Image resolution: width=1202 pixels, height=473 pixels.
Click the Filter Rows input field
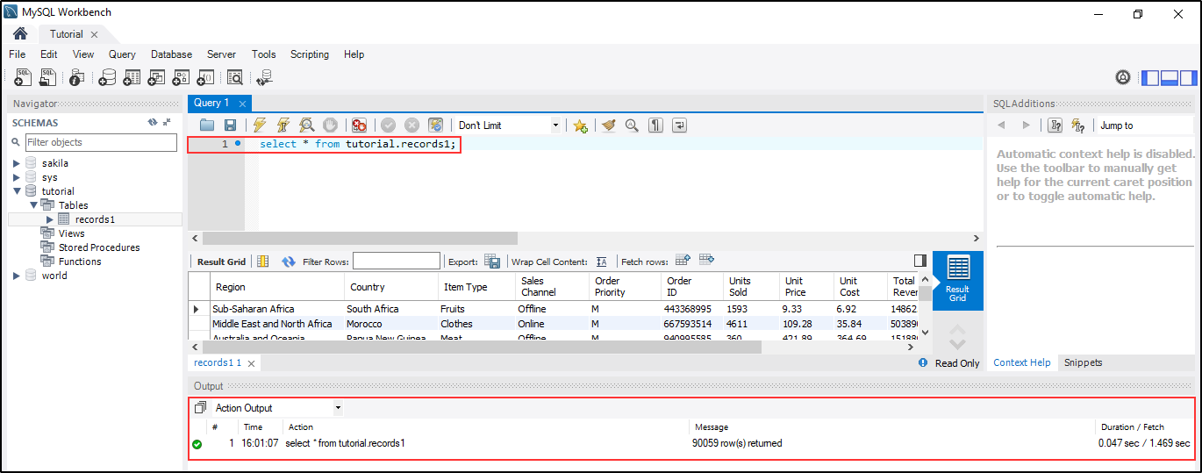tap(397, 261)
